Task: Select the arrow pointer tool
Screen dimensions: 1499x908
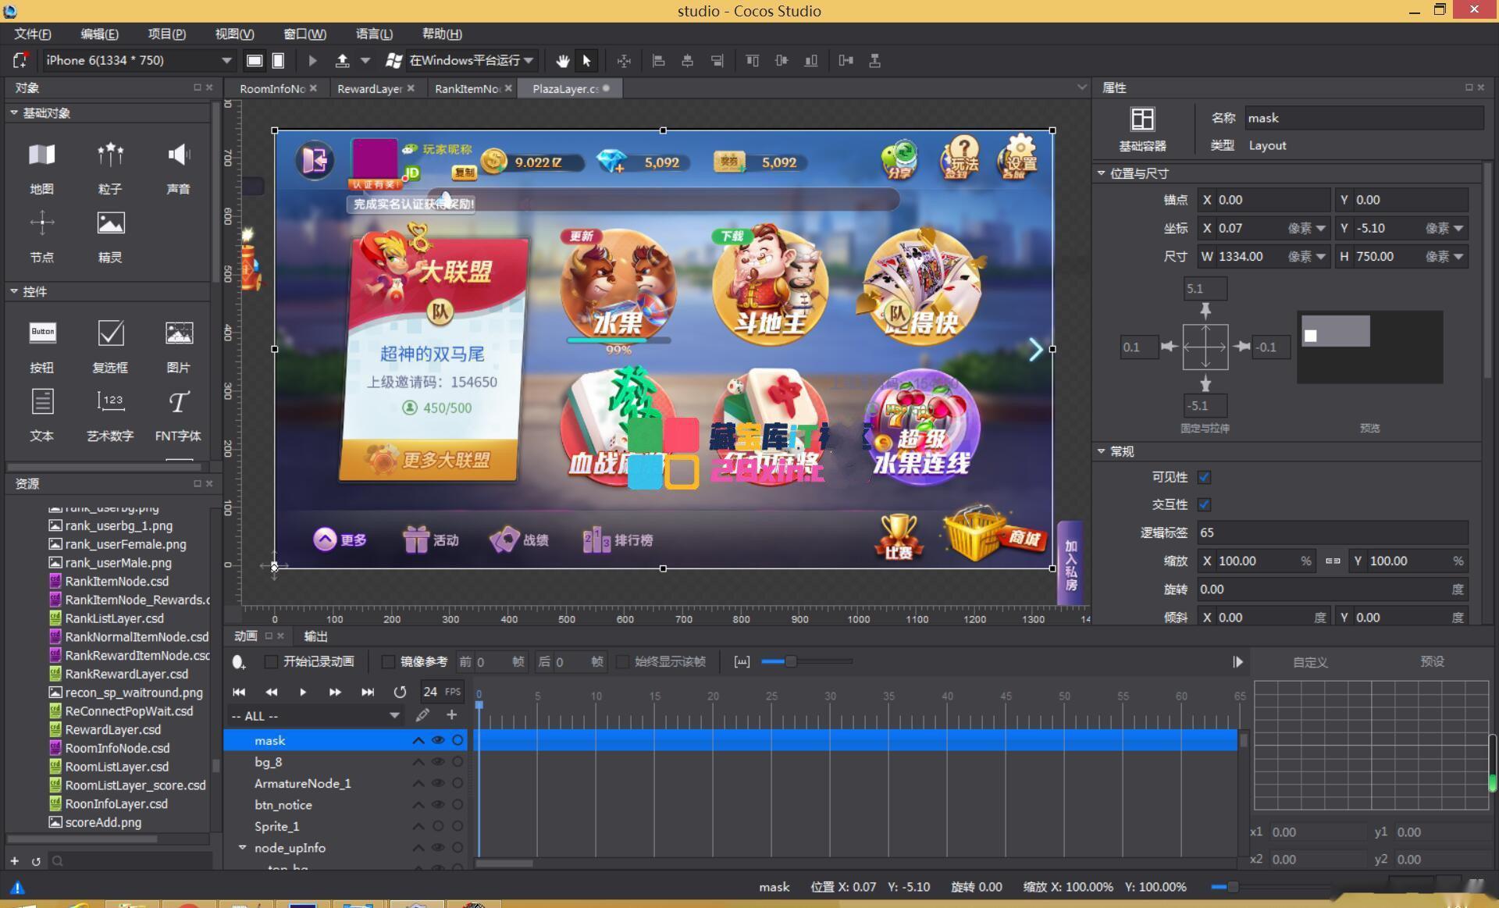Action: (x=587, y=61)
